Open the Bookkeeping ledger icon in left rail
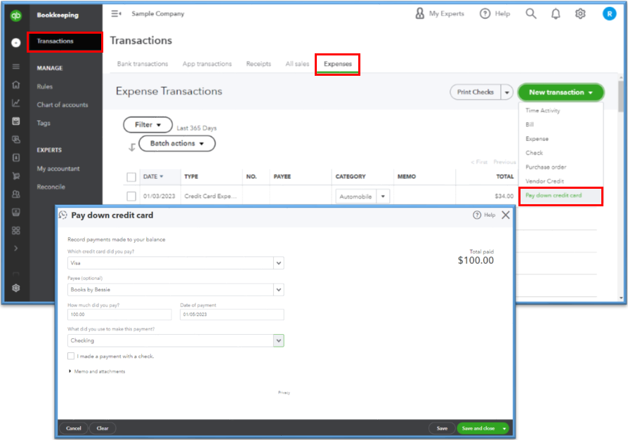The width and height of the screenshot is (628, 440). 15,121
